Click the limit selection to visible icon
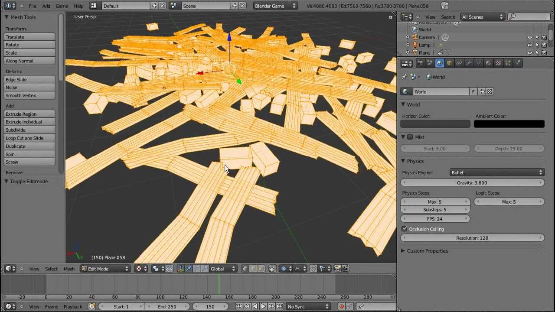The height and width of the screenshot is (312, 555). [272, 269]
